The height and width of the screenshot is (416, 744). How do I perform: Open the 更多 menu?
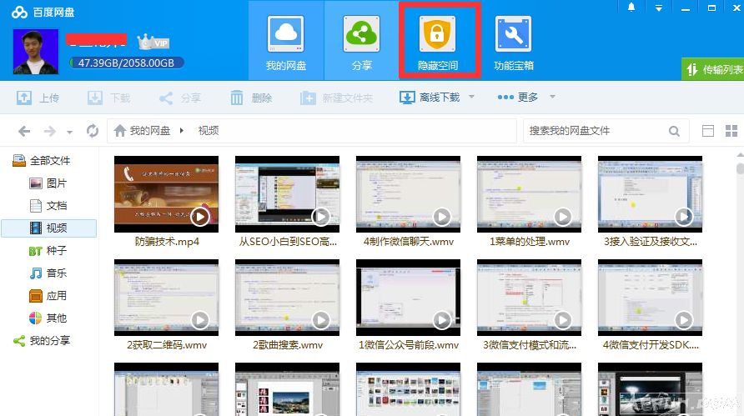[x=518, y=98]
